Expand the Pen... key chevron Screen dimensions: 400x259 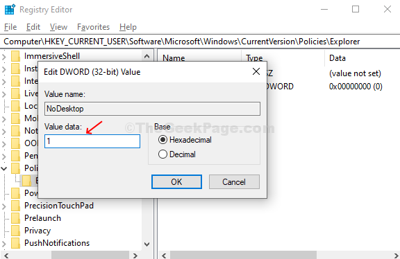pos(4,156)
